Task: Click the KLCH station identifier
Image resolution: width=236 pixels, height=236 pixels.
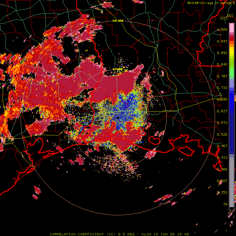Action: (x=146, y=234)
